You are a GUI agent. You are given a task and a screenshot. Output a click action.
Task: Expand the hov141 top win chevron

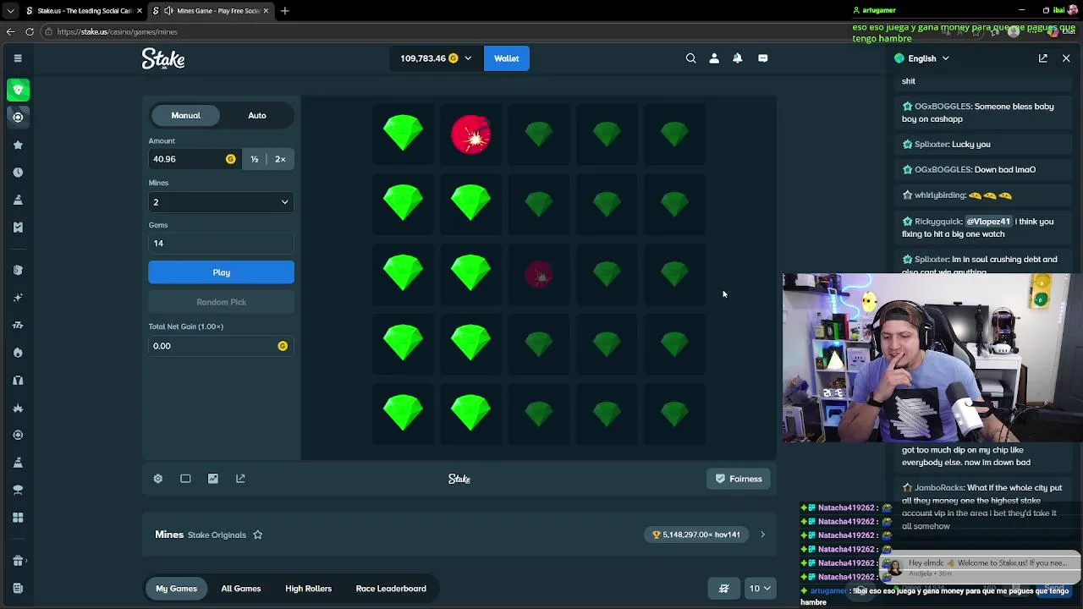coord(762,535)
